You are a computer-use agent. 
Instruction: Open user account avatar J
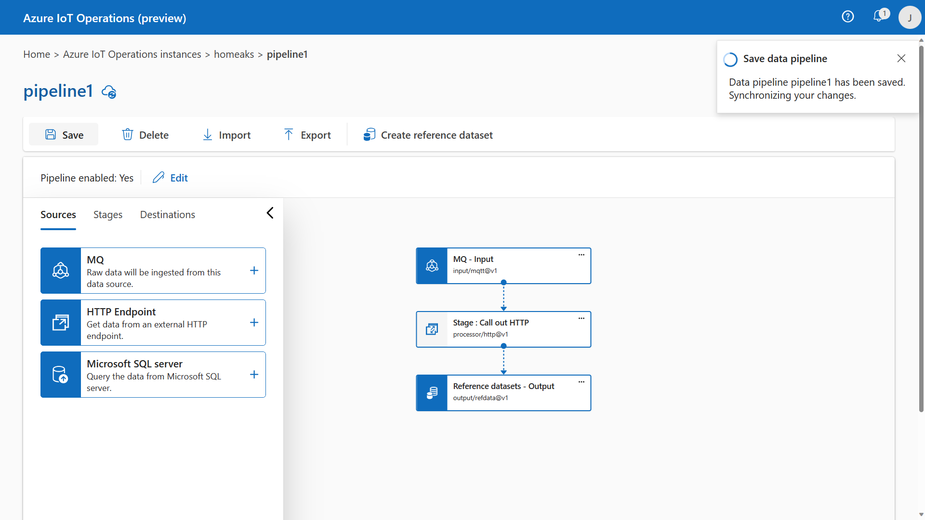point(910,17)
